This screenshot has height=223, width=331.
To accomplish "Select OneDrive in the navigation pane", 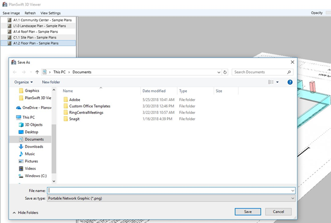I will (34, 108).
